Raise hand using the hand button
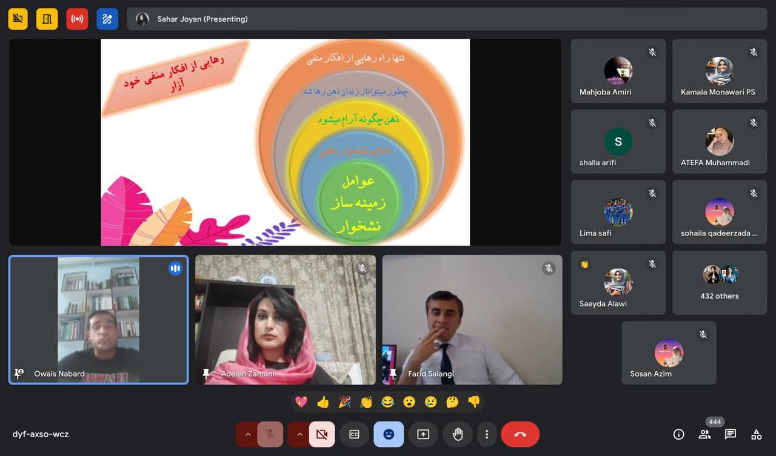The image size is (776, 456). coord(458,434)
